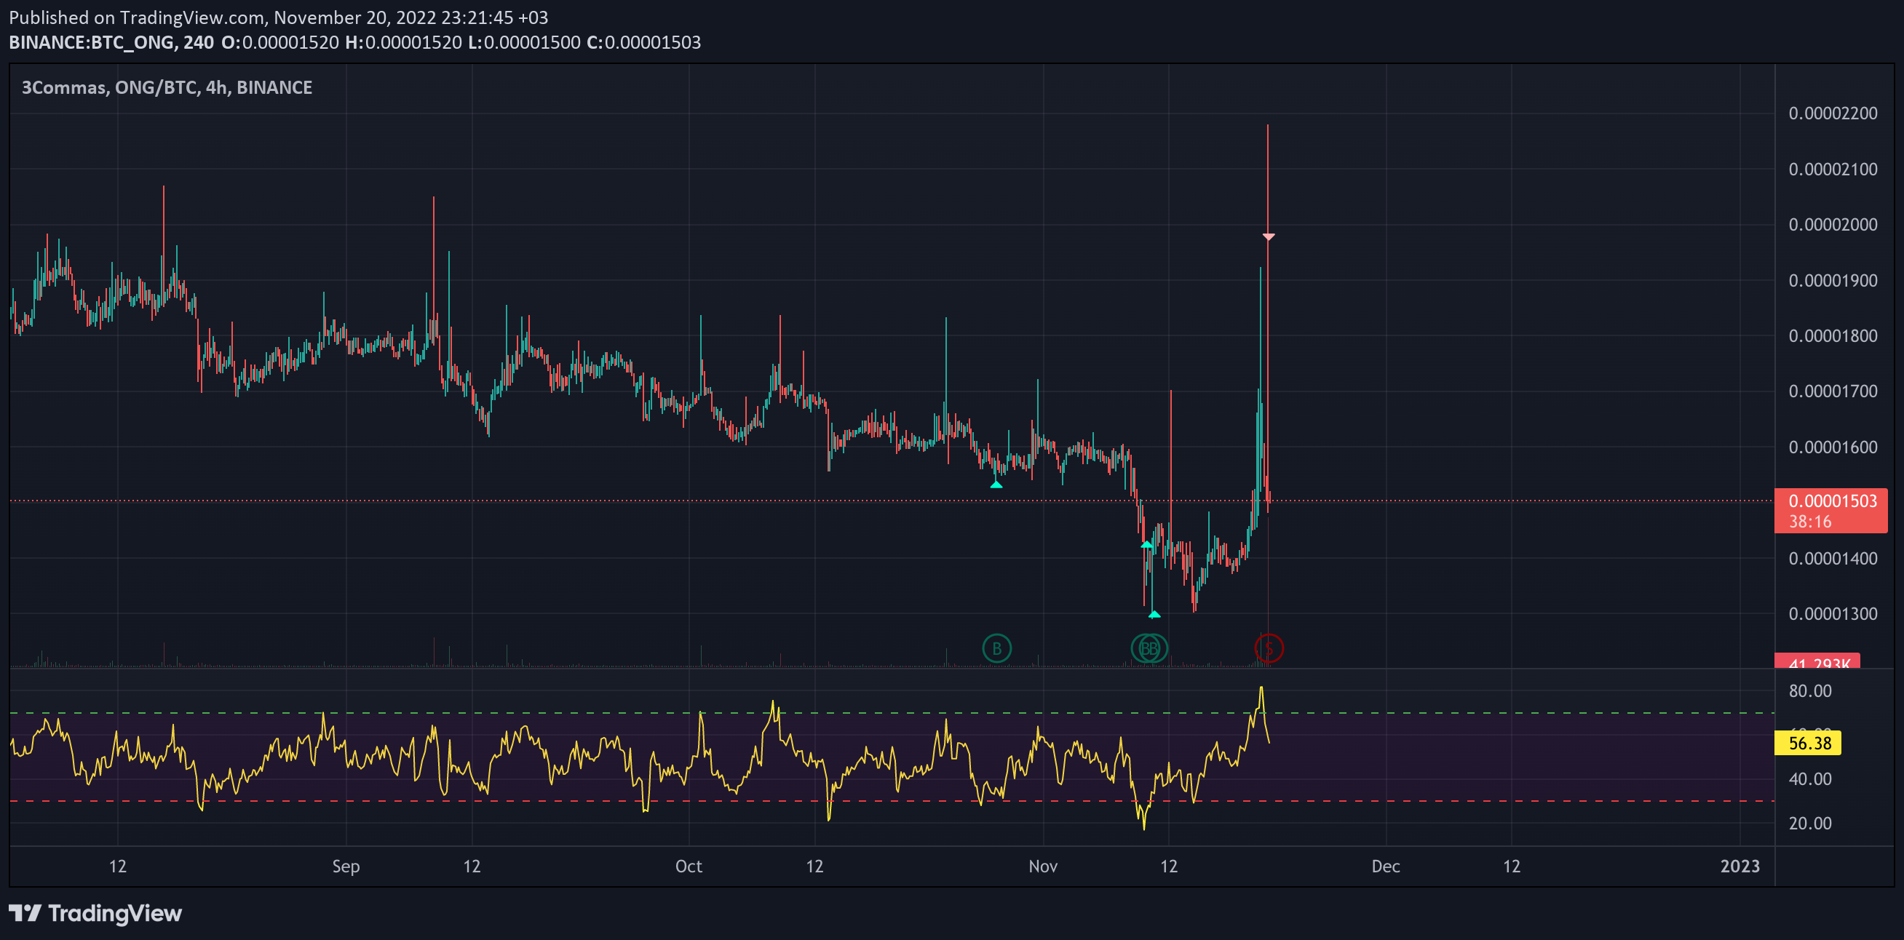1904x940 pixels.
Task: Click the Published on TradingView.com header line
Action: pos(279,17)
